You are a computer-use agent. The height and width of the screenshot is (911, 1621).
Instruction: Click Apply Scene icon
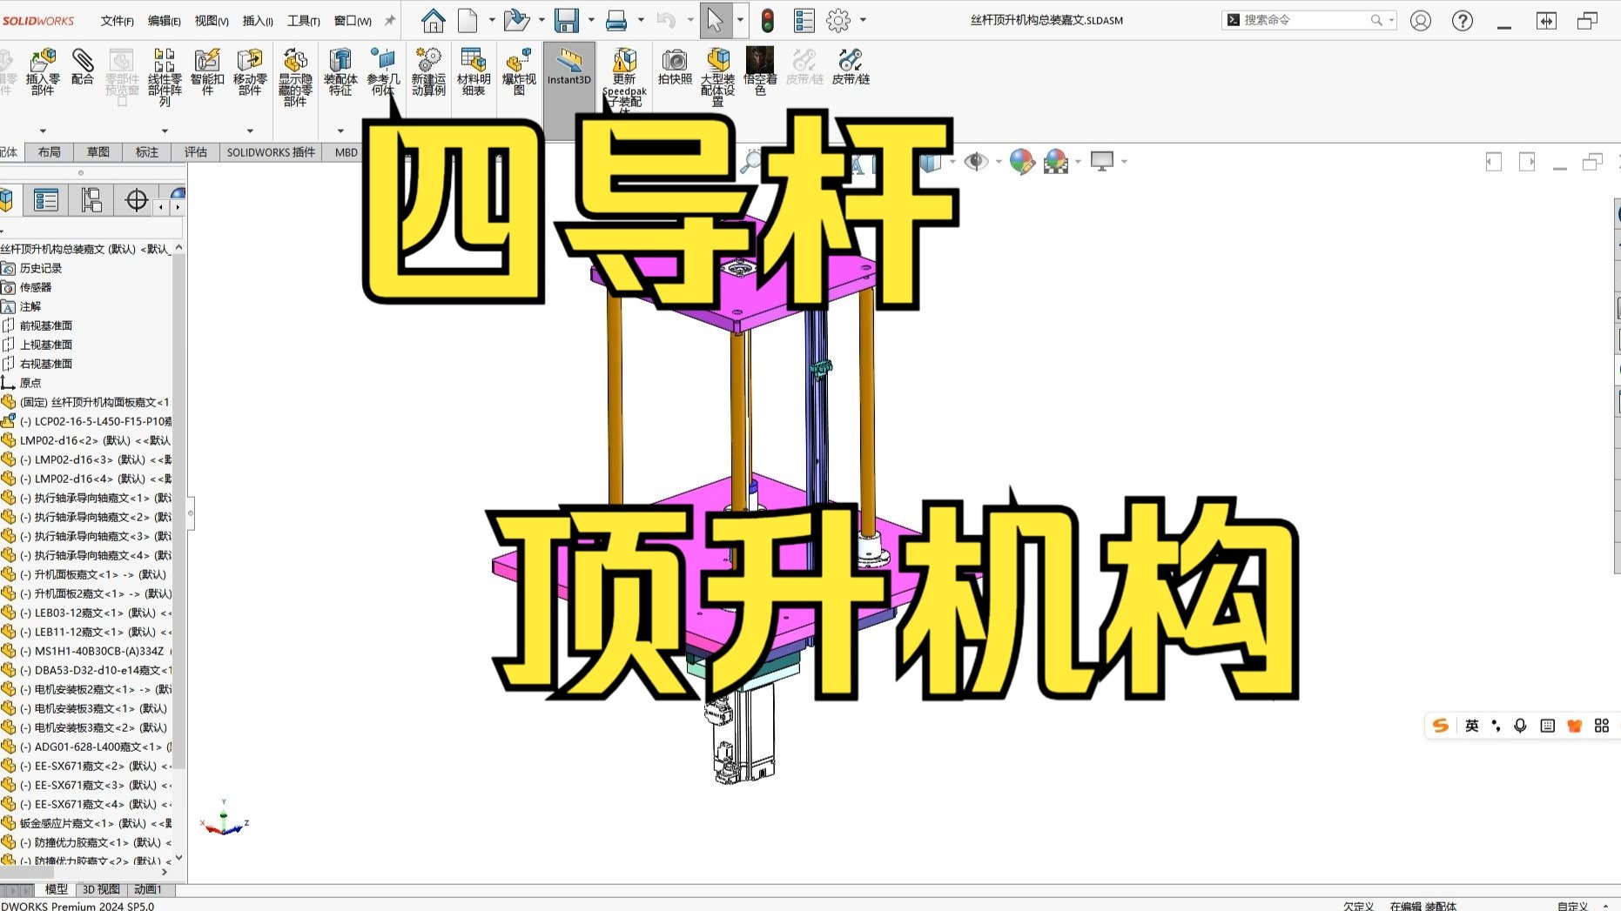click(1056, 161)
